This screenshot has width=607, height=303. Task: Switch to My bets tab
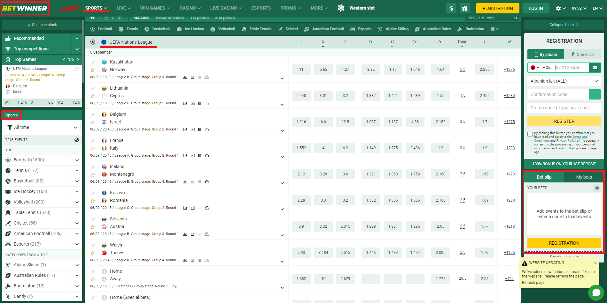pyautogui.click(x=584, y=177)
